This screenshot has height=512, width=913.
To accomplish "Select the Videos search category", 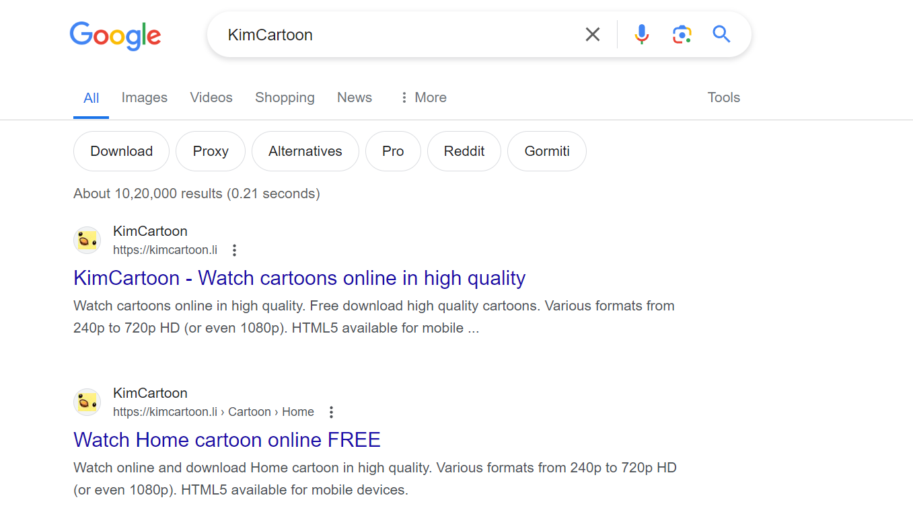I will point(211,97).
